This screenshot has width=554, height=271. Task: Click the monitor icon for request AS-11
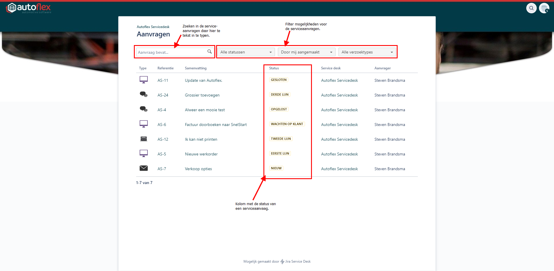click(x=144, y=80)
